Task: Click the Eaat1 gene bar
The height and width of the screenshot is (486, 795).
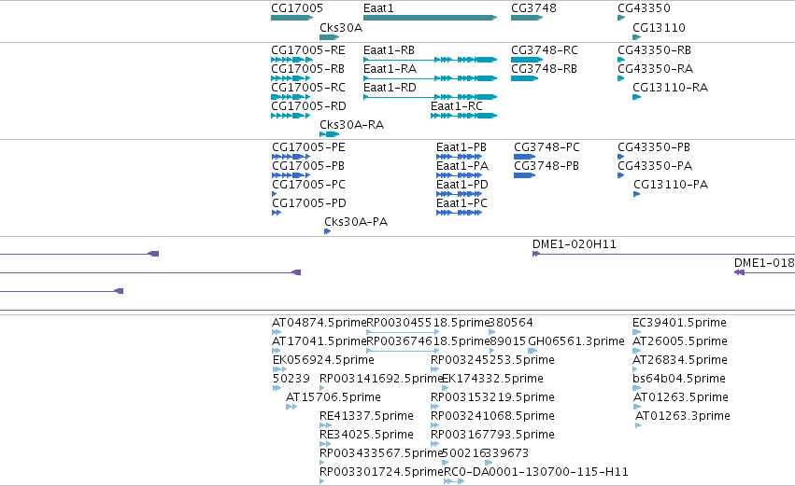Action: pyautogui.click(x=430, y=18)
